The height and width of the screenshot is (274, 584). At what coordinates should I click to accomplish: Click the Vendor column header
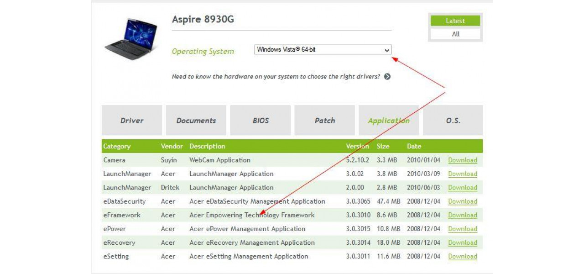172,147
